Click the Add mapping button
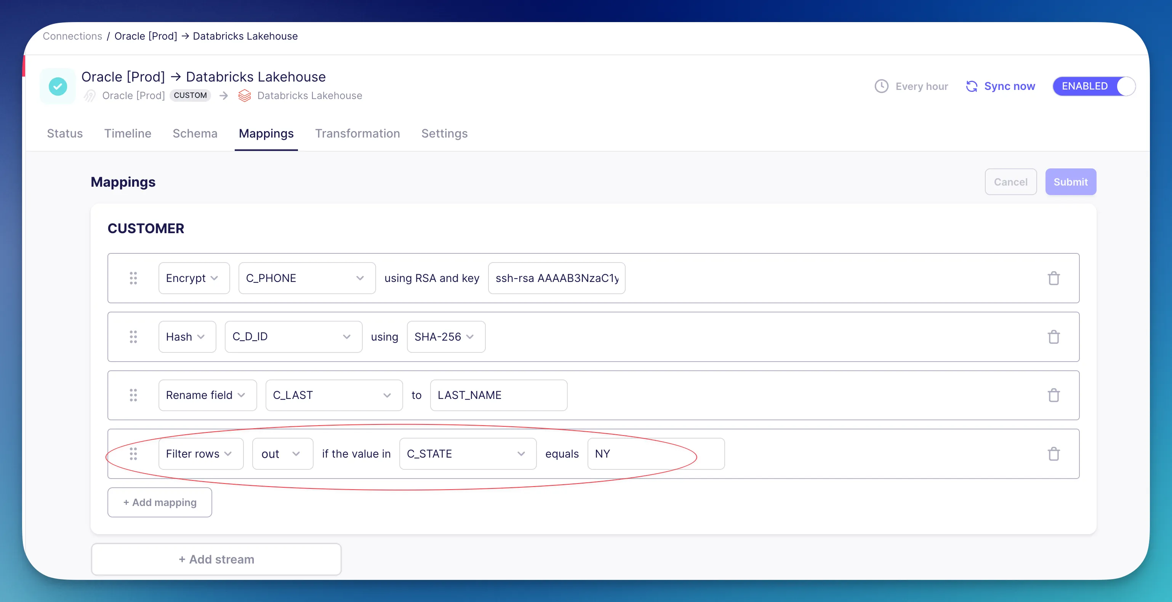1172x602 pixels. click(160, 502)
